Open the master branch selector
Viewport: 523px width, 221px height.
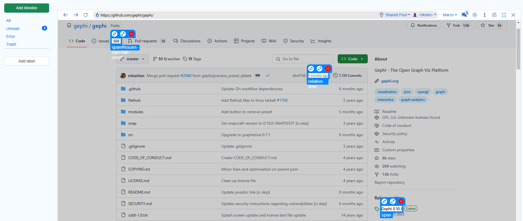pos(133,59)
